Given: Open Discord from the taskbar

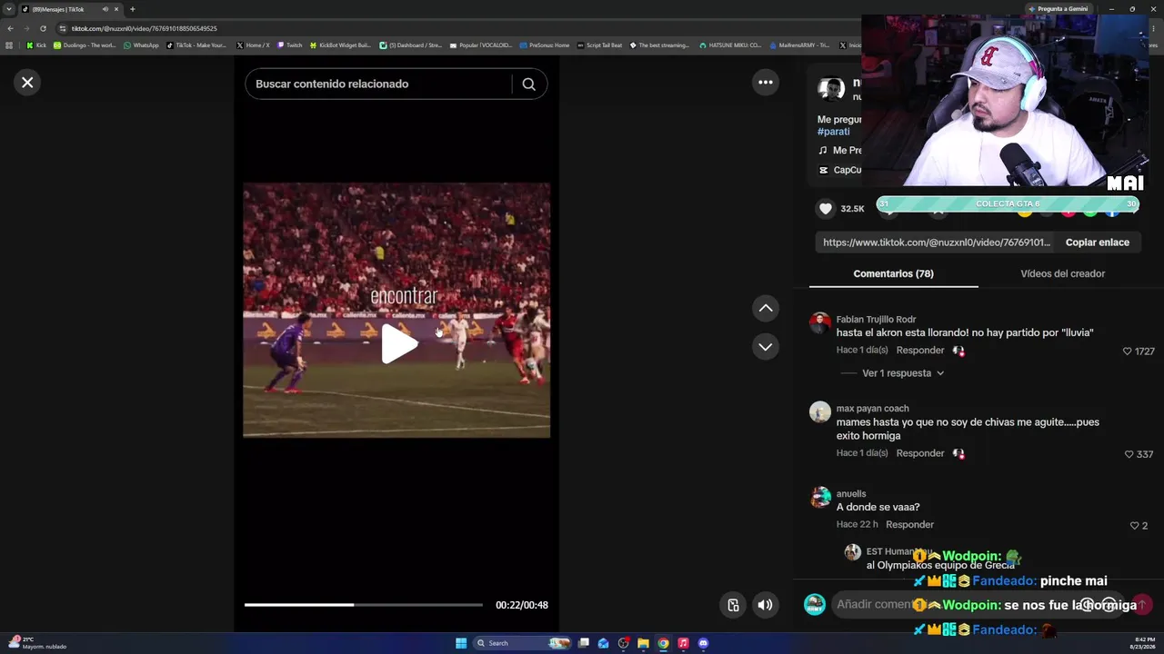Looking at the screenshot, I should 703,643.
